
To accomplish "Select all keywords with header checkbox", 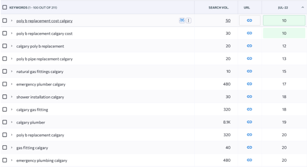I will [x=5, y=8].
